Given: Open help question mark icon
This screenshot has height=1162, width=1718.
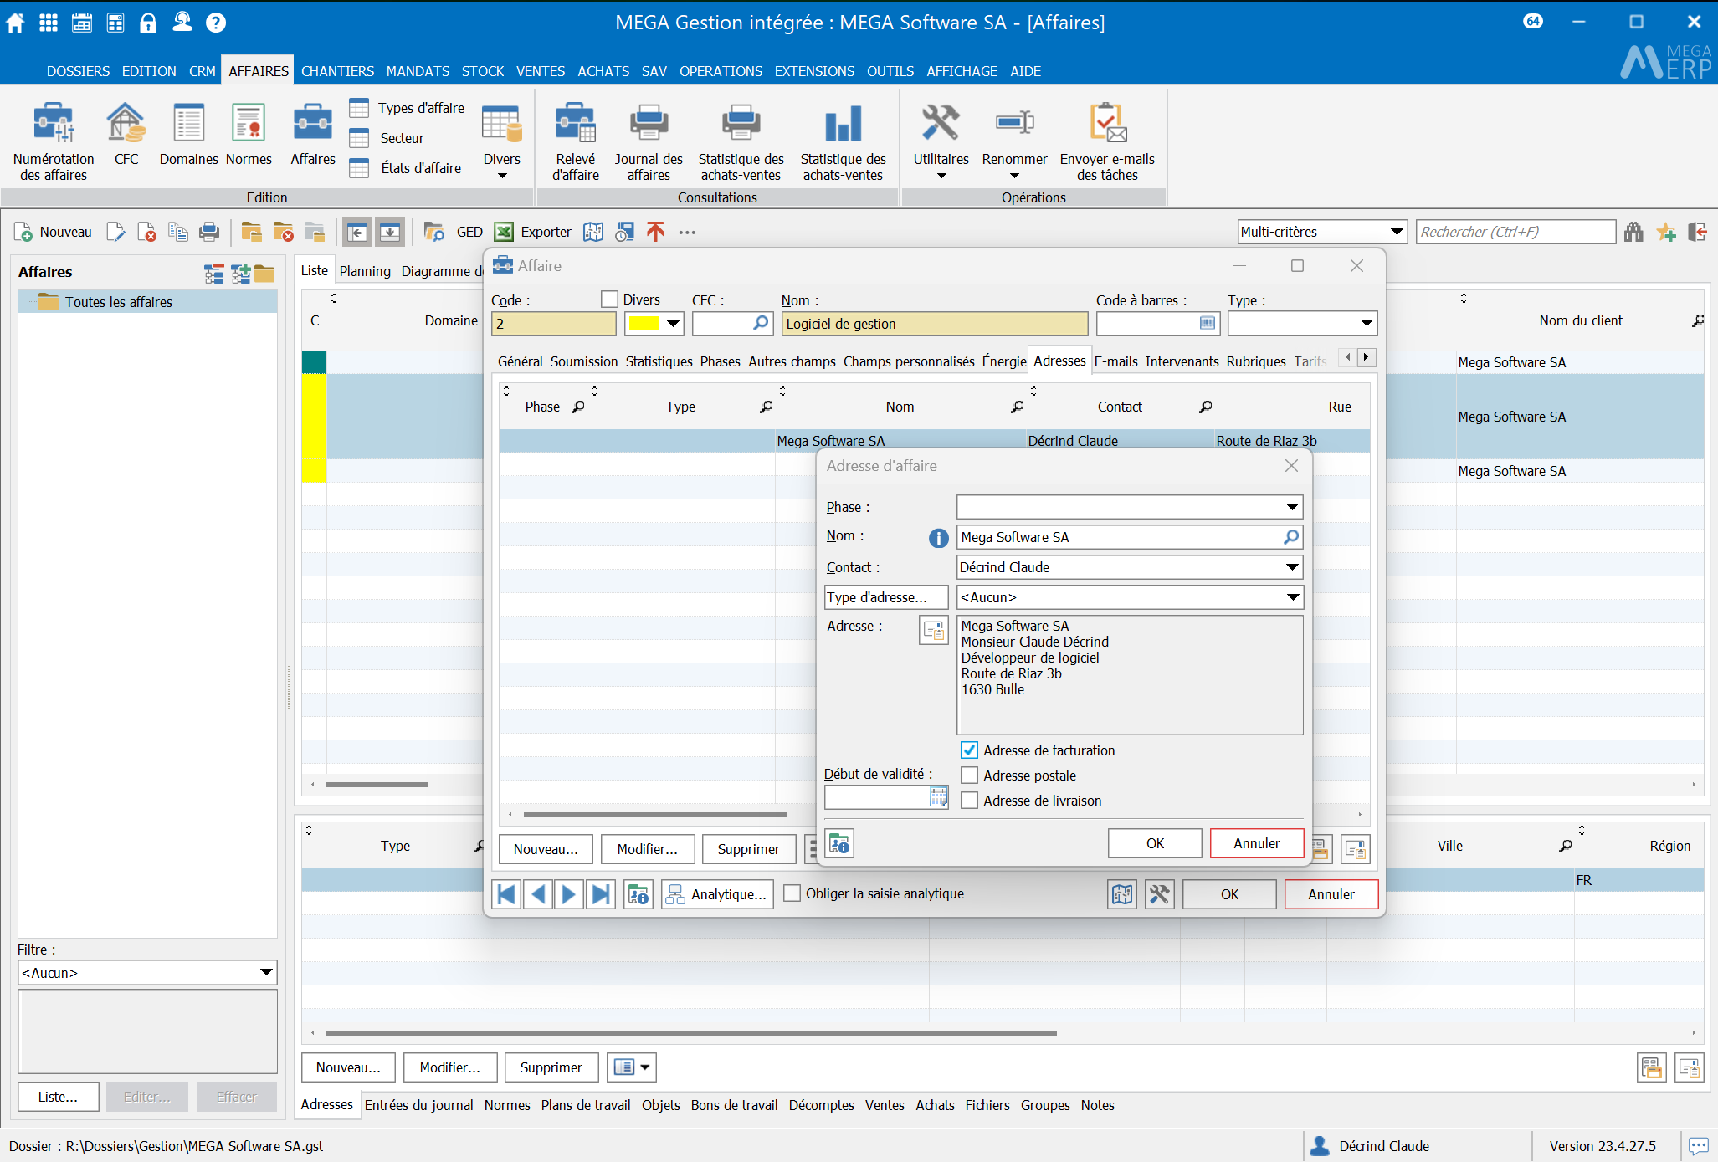Looking at the screenshot, I should coord(216,23).
